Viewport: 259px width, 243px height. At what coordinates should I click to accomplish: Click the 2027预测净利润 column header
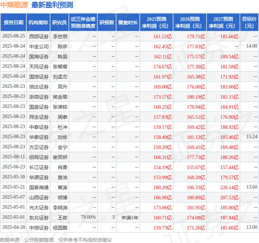coord(223,23)
